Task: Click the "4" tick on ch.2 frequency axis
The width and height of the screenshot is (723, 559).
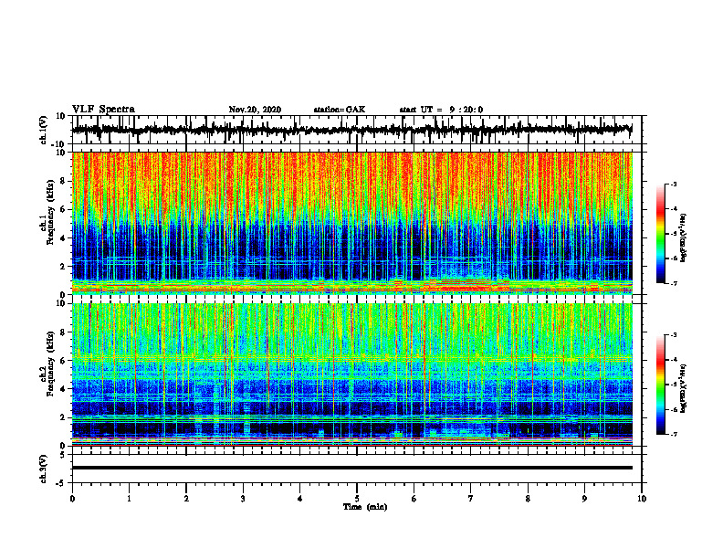Action: coord(63,389)
